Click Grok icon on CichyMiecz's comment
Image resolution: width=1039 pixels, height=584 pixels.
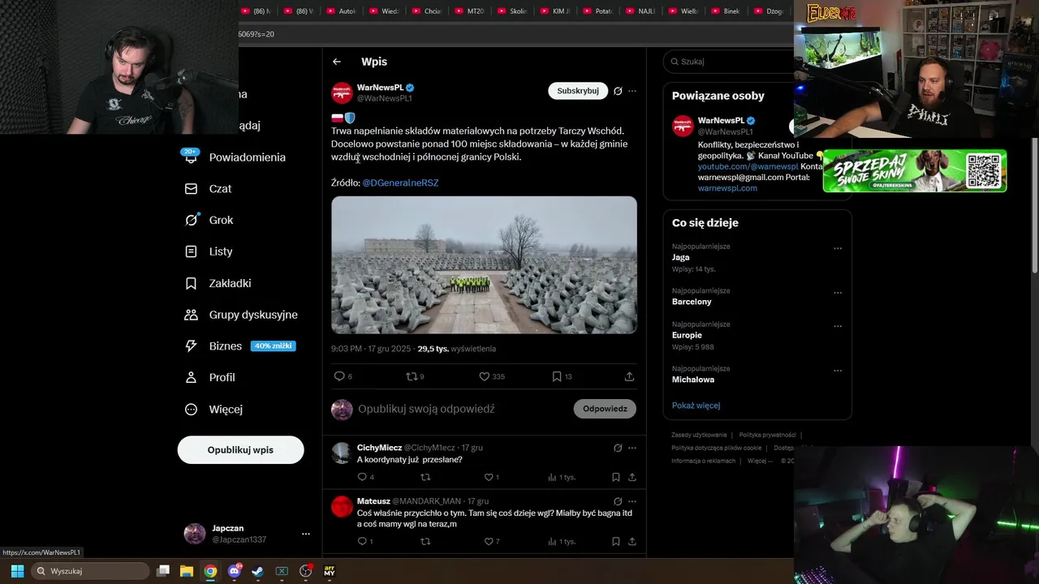pos(618,448)
